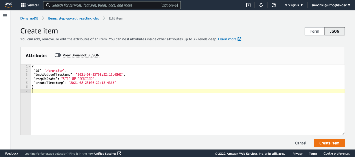Click the lastUpdateTimestamp value string
Screen dimensions: 355x157
100,75
